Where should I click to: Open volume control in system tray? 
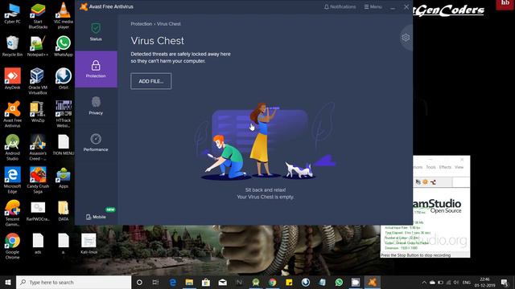click(x=456, y=283)
